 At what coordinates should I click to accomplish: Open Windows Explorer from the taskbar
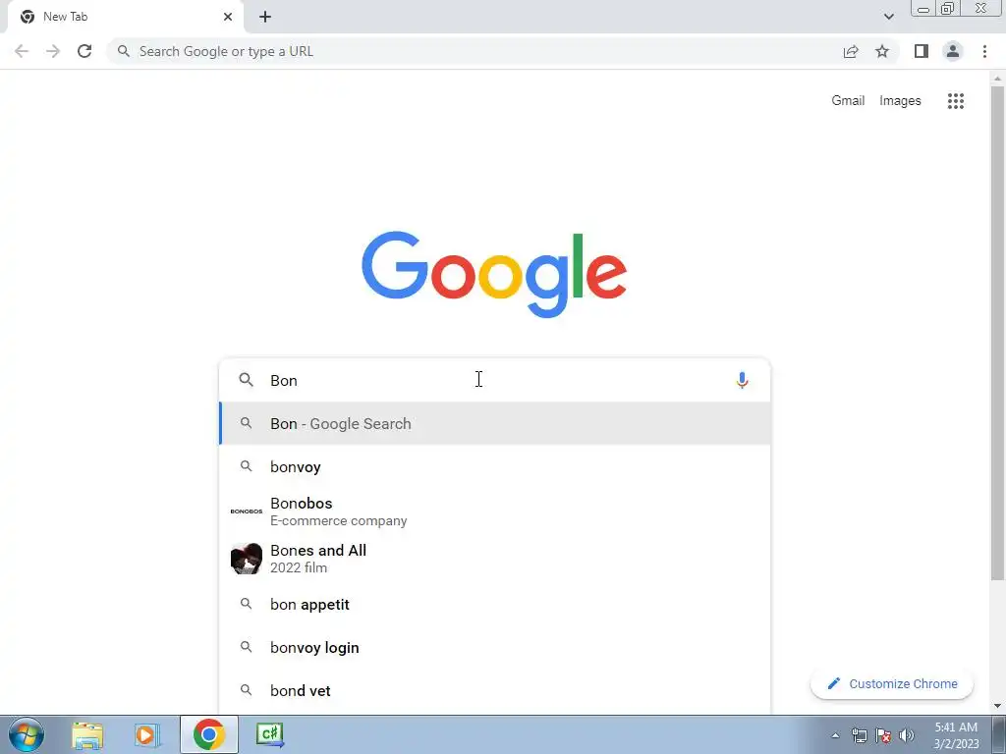(x=87, y=734)
